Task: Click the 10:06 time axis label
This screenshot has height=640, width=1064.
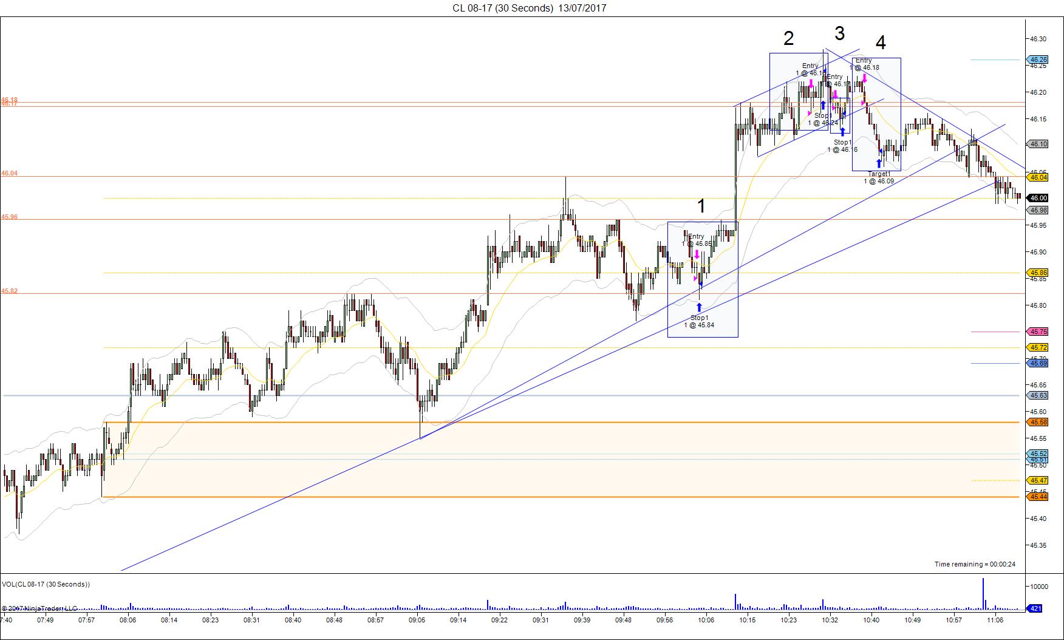Action: pyautogui.click(x=706, y=620)
